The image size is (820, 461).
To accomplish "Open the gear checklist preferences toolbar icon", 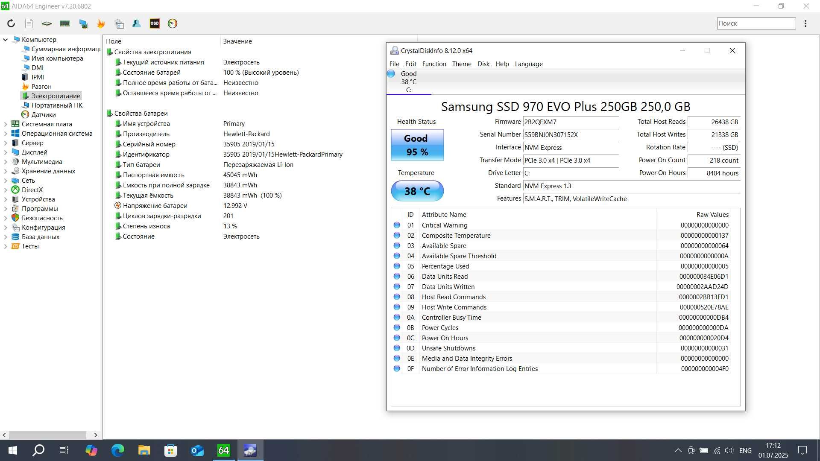I will pyautogui.click(x=119, y=23).
